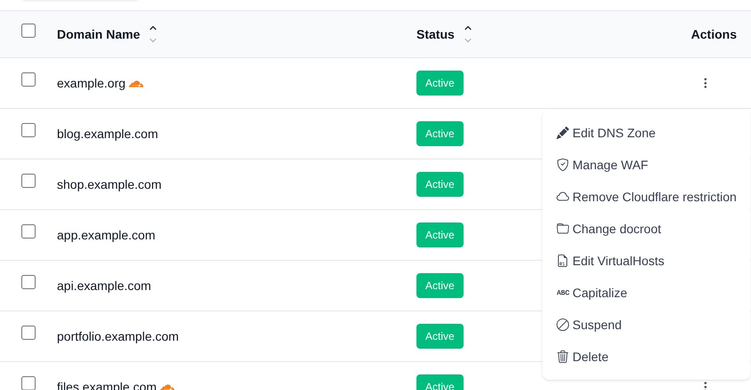Viewport: 751px width, 390px height.
Task: Click the example.org domain name
Action: pyautogui.click(x=91, y=84)
